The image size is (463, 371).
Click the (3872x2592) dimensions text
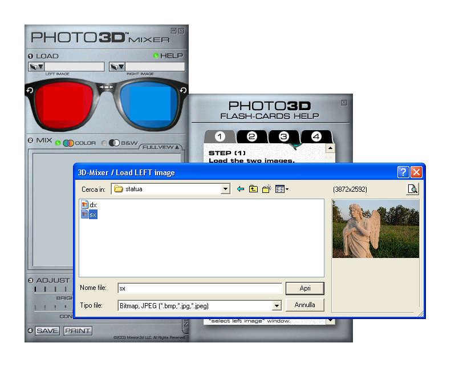[350, 189]
